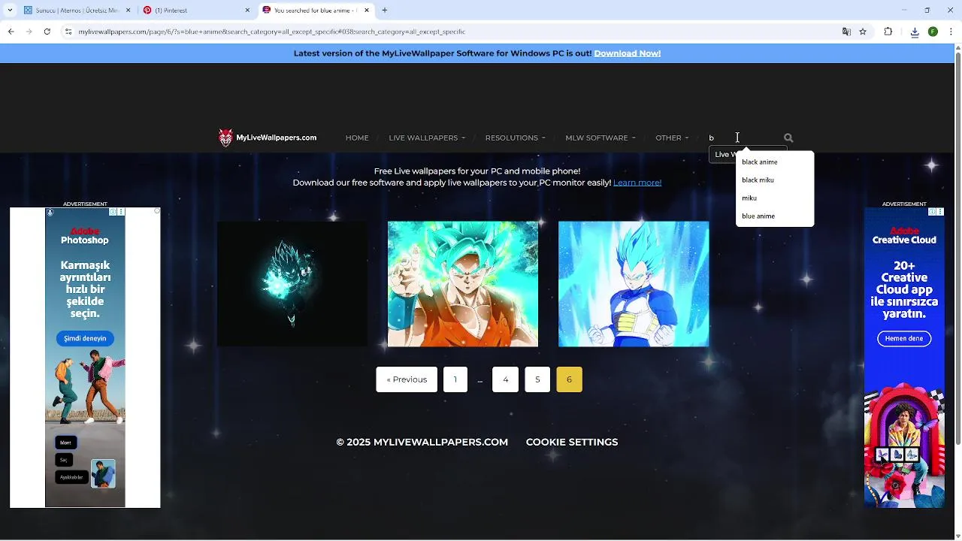Open browser downloads icon

click(915, 32)
